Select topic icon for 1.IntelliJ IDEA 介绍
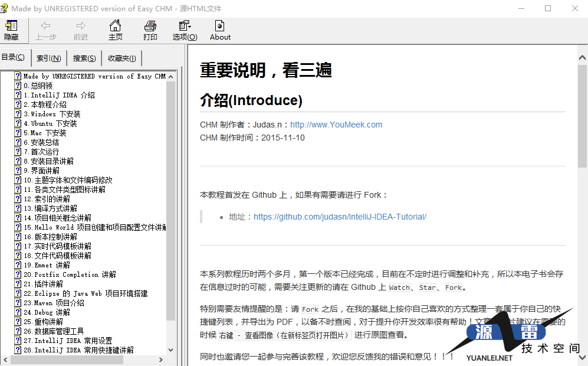This screenshot has height=366, width=588. [18, 95]
